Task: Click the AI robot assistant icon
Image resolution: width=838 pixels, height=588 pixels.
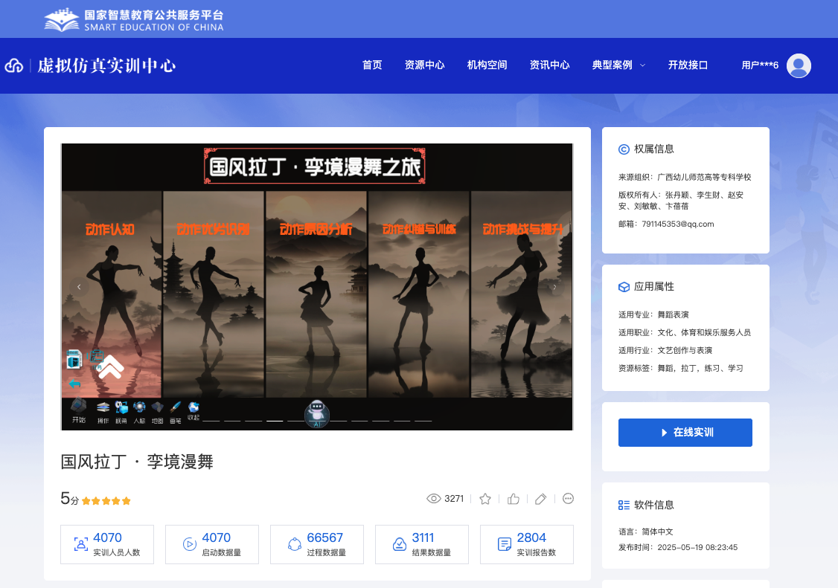Action: pyautogui.click(x=317, y=413)
